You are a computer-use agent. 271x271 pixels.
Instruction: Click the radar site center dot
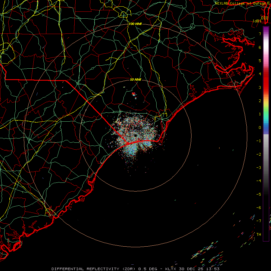[x=135, y=135]
